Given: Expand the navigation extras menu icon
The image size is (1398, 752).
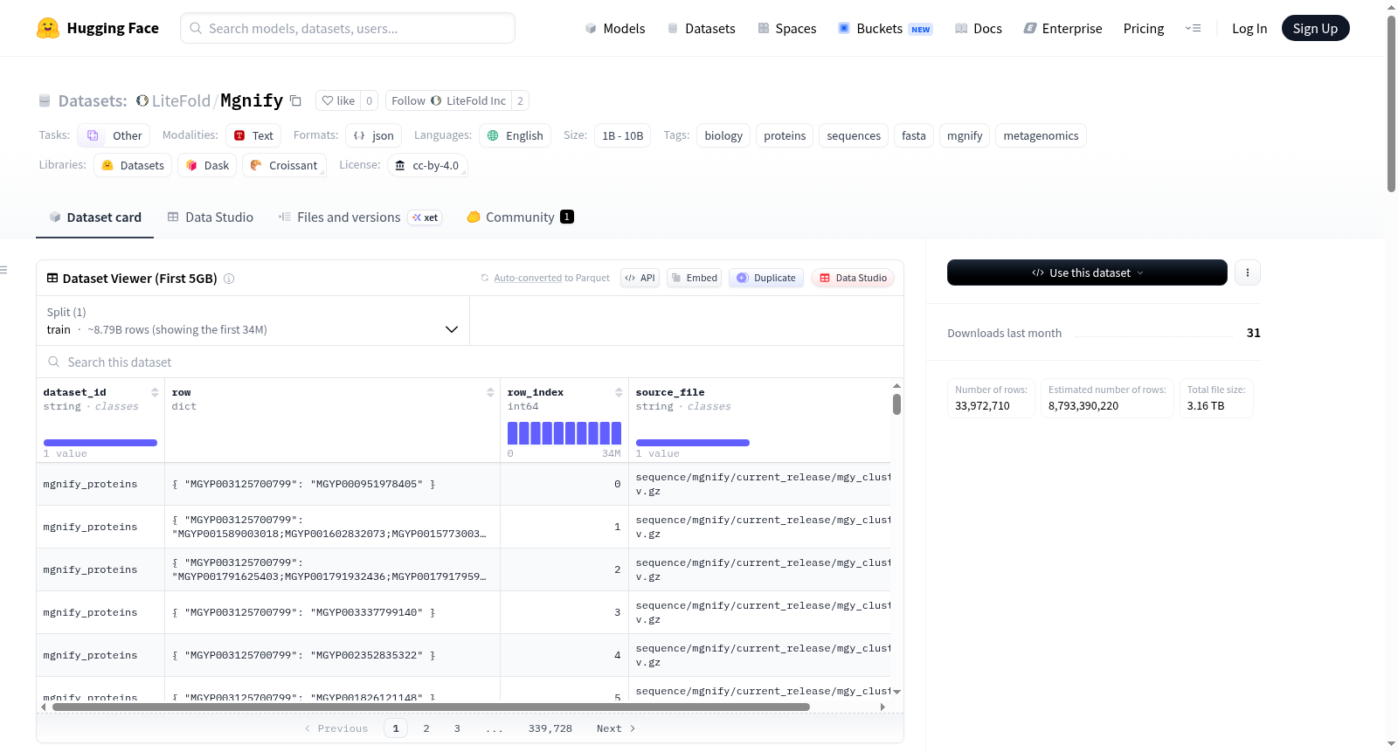Looking at the screenshot, I should [1193, 28].
